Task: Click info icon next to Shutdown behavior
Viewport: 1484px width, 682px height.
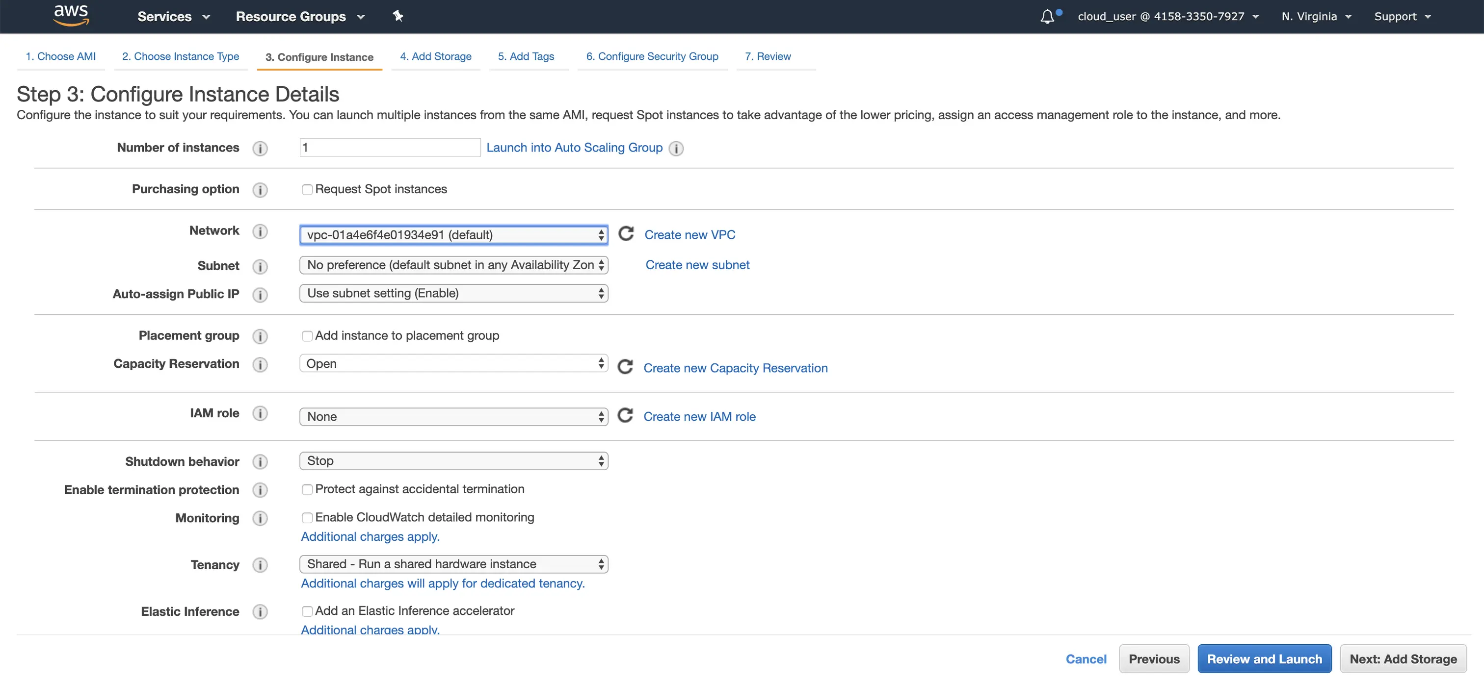Action: click(x=260, y=461)
